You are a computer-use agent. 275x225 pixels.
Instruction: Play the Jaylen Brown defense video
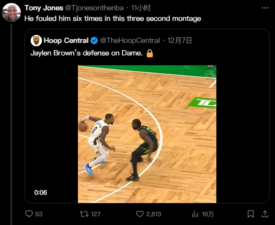[x=147, y=134]
